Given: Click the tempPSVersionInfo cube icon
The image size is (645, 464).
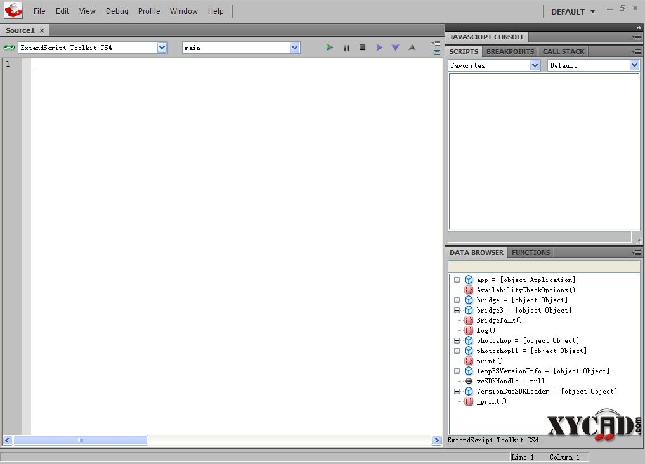Looking at the screenshot, I should 469,371.
